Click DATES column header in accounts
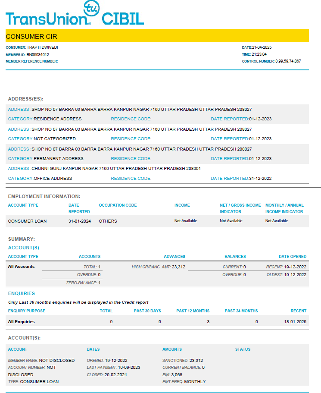Viewport: 321px width, 393px height. (93, 349)
